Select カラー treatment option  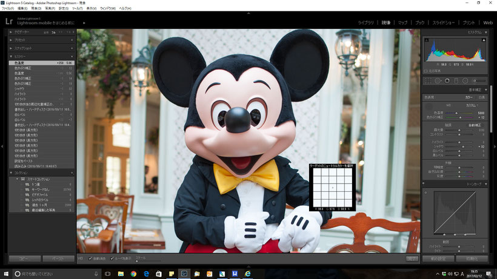click(x=469, y=97)
